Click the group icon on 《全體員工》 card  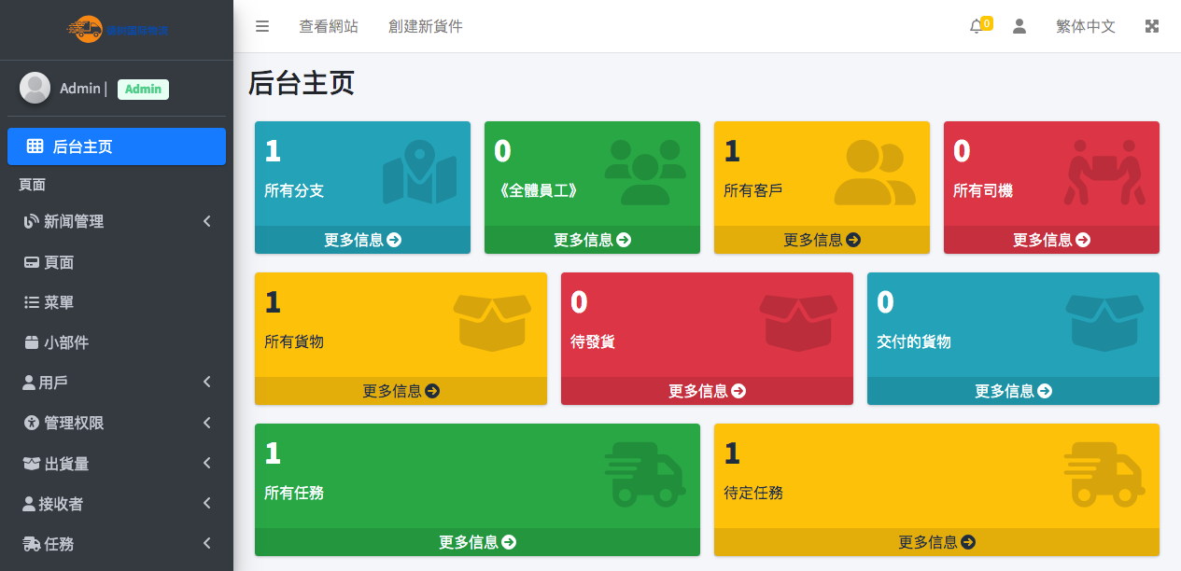(x=645, y=173)
